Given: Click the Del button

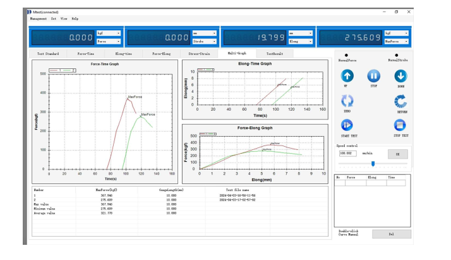Looking at the screenshot, I should coord(391,233).
